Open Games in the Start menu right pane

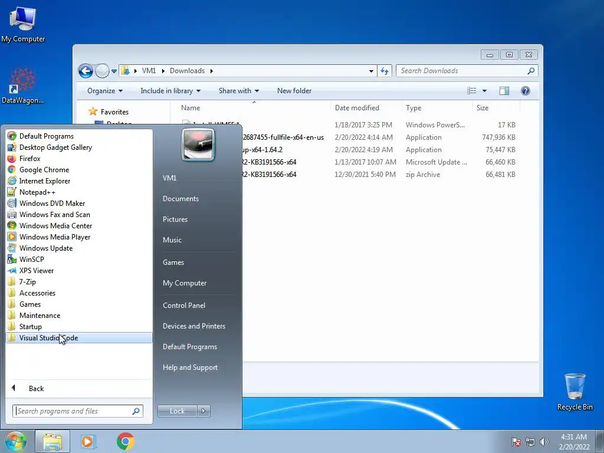[173, 262]
